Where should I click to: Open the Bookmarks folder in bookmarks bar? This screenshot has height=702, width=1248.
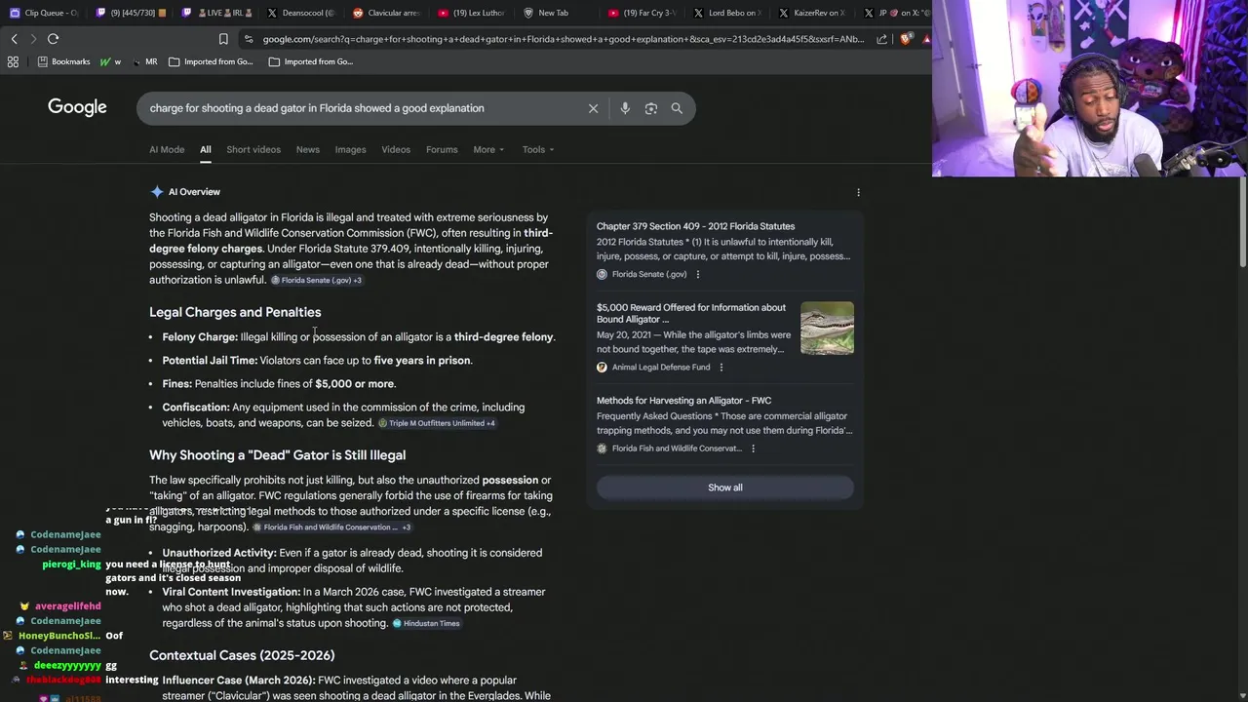(63, 61)
